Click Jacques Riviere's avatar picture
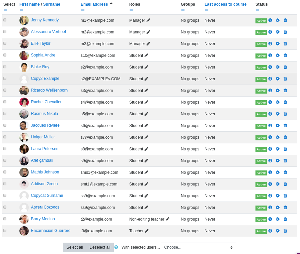The width and height of the screenshot is (300, 254). tap(24, 125)
